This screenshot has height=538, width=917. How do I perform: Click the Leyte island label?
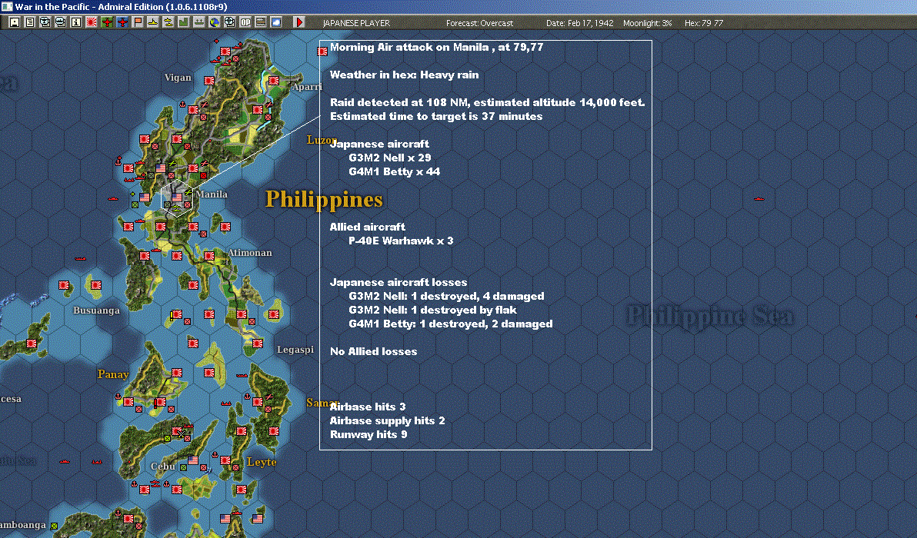point(262,462)
